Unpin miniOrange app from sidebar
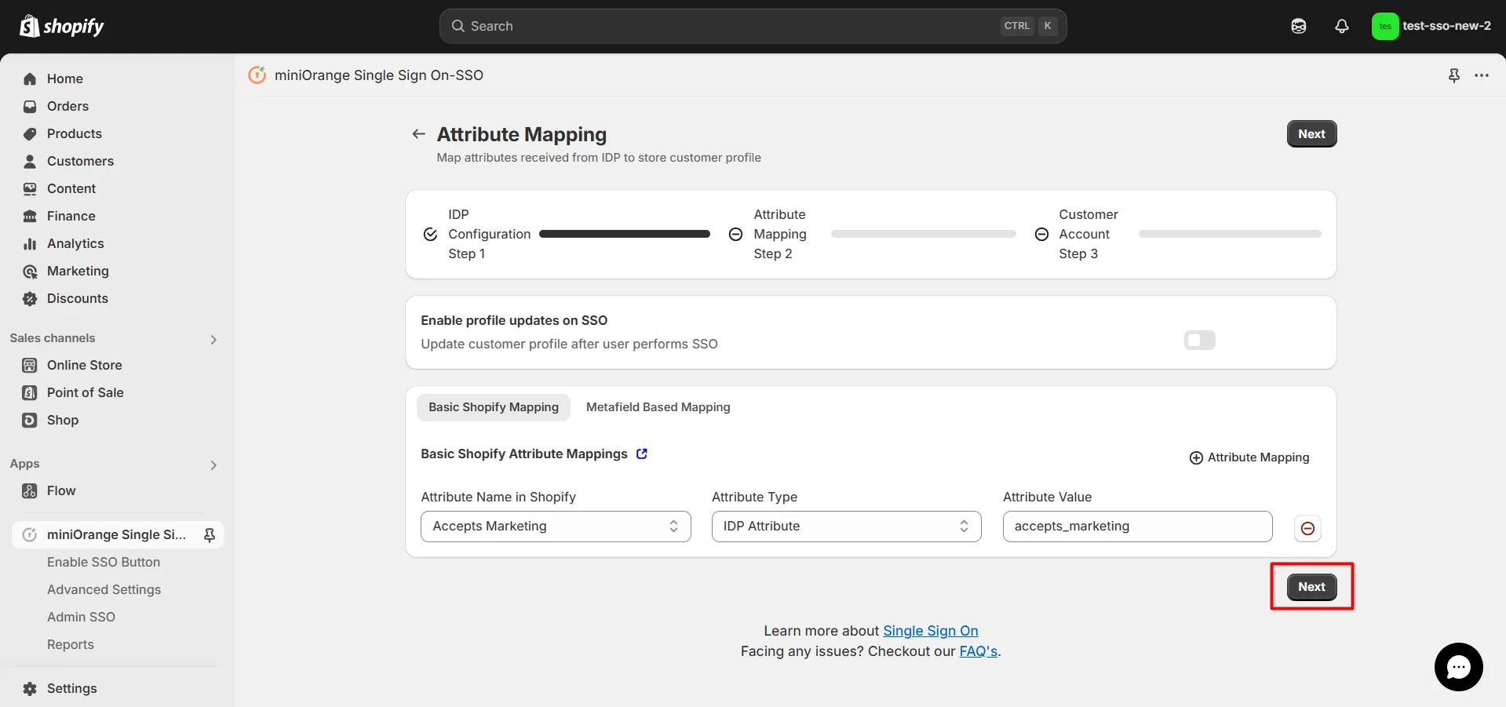1506x707 pixels. pos(210,534)
